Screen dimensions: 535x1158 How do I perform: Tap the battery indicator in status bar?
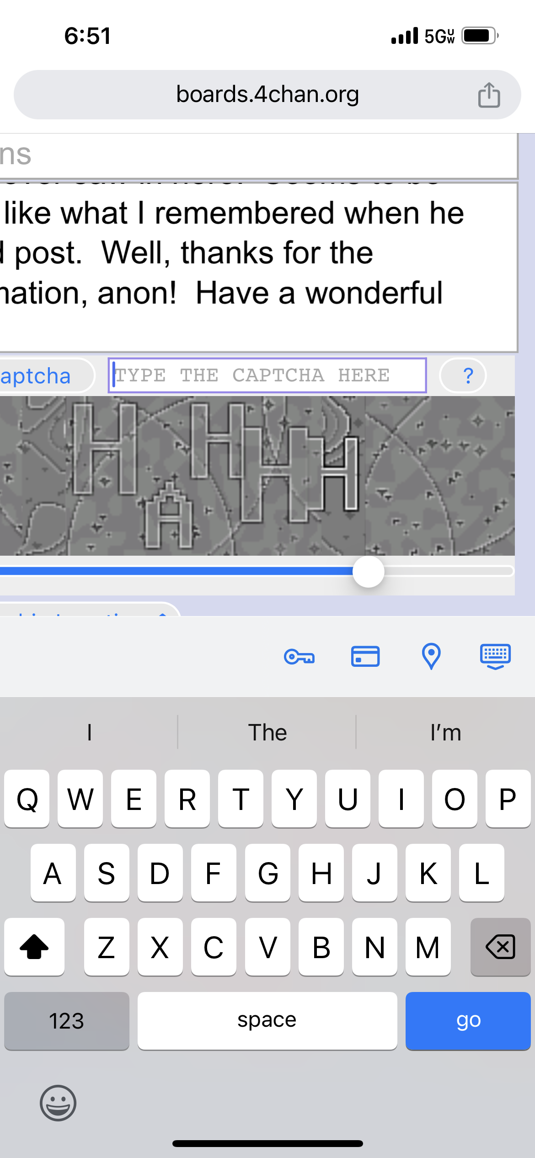pos(480,36)
